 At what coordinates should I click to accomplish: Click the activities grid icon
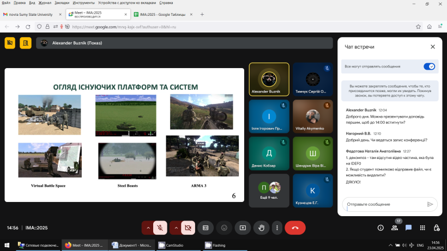(x=422, y=228)
